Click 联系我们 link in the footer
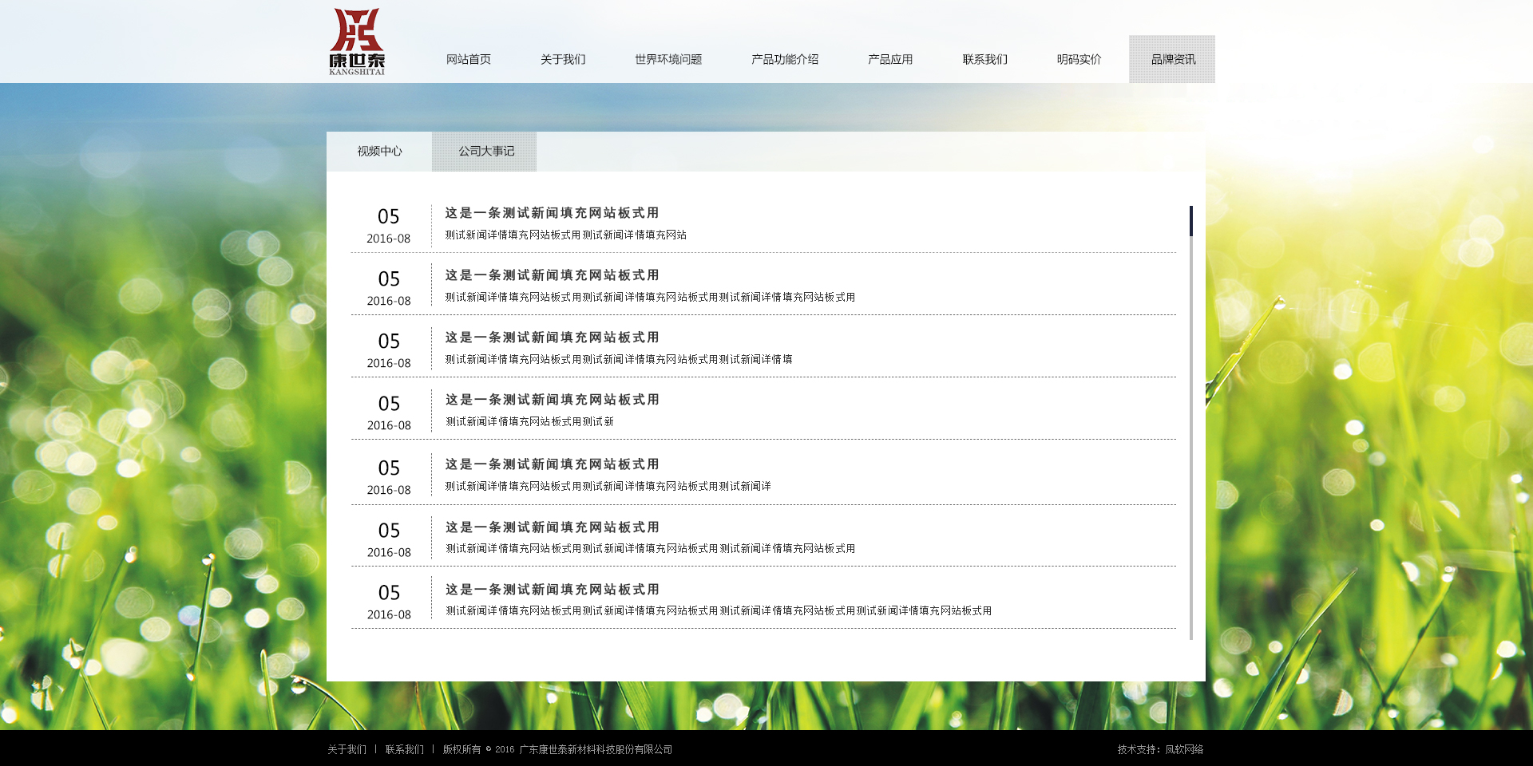The height and width of the screenshot is (766, 1533). (404, 749)
